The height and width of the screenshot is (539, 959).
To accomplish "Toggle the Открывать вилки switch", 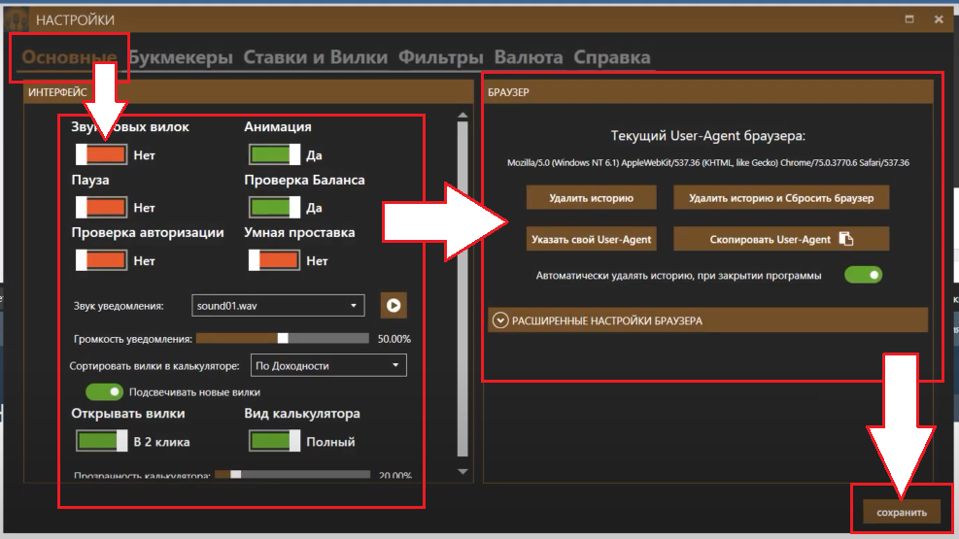I will pyautogui.click(x=101, y=441).
